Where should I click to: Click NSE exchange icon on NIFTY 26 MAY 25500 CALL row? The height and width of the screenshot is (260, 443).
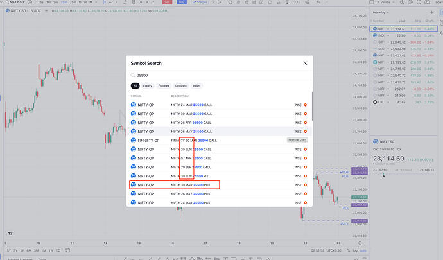click(305, 132)
